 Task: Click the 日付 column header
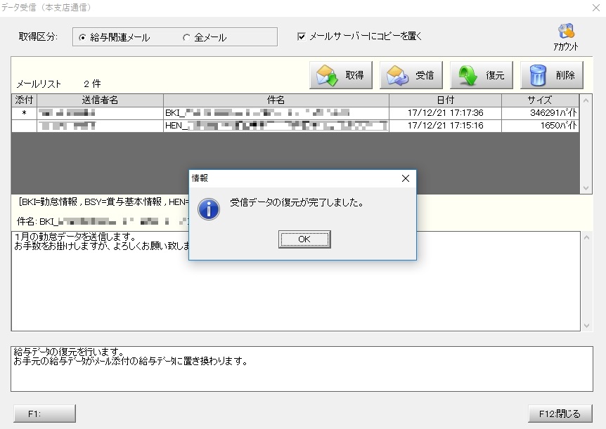tap(445, 100)
